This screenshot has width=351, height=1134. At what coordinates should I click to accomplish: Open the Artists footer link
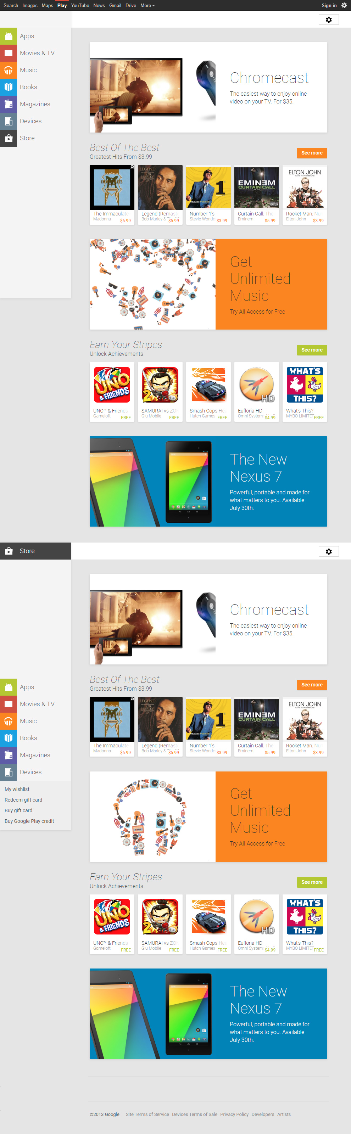click(284, 1114)
